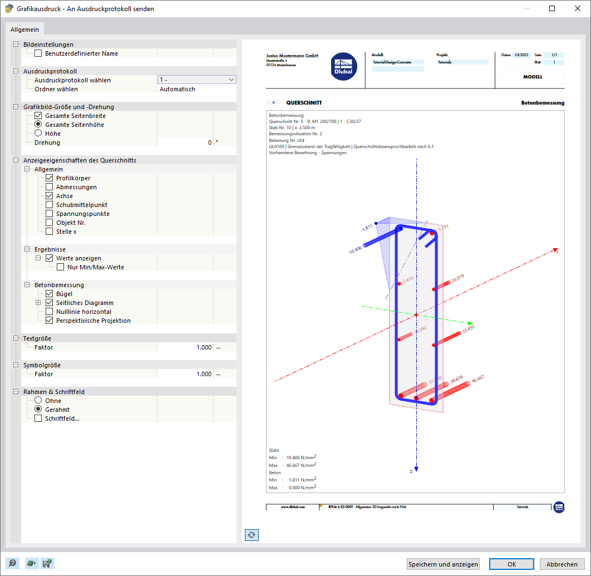Toggle Perspektivische Projektion checkbox

point(49,321)
